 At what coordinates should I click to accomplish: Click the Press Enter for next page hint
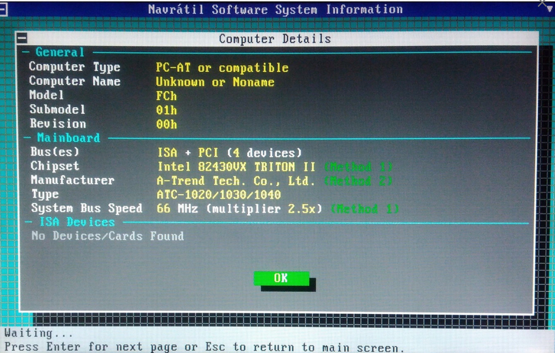[x=204, y=347]
